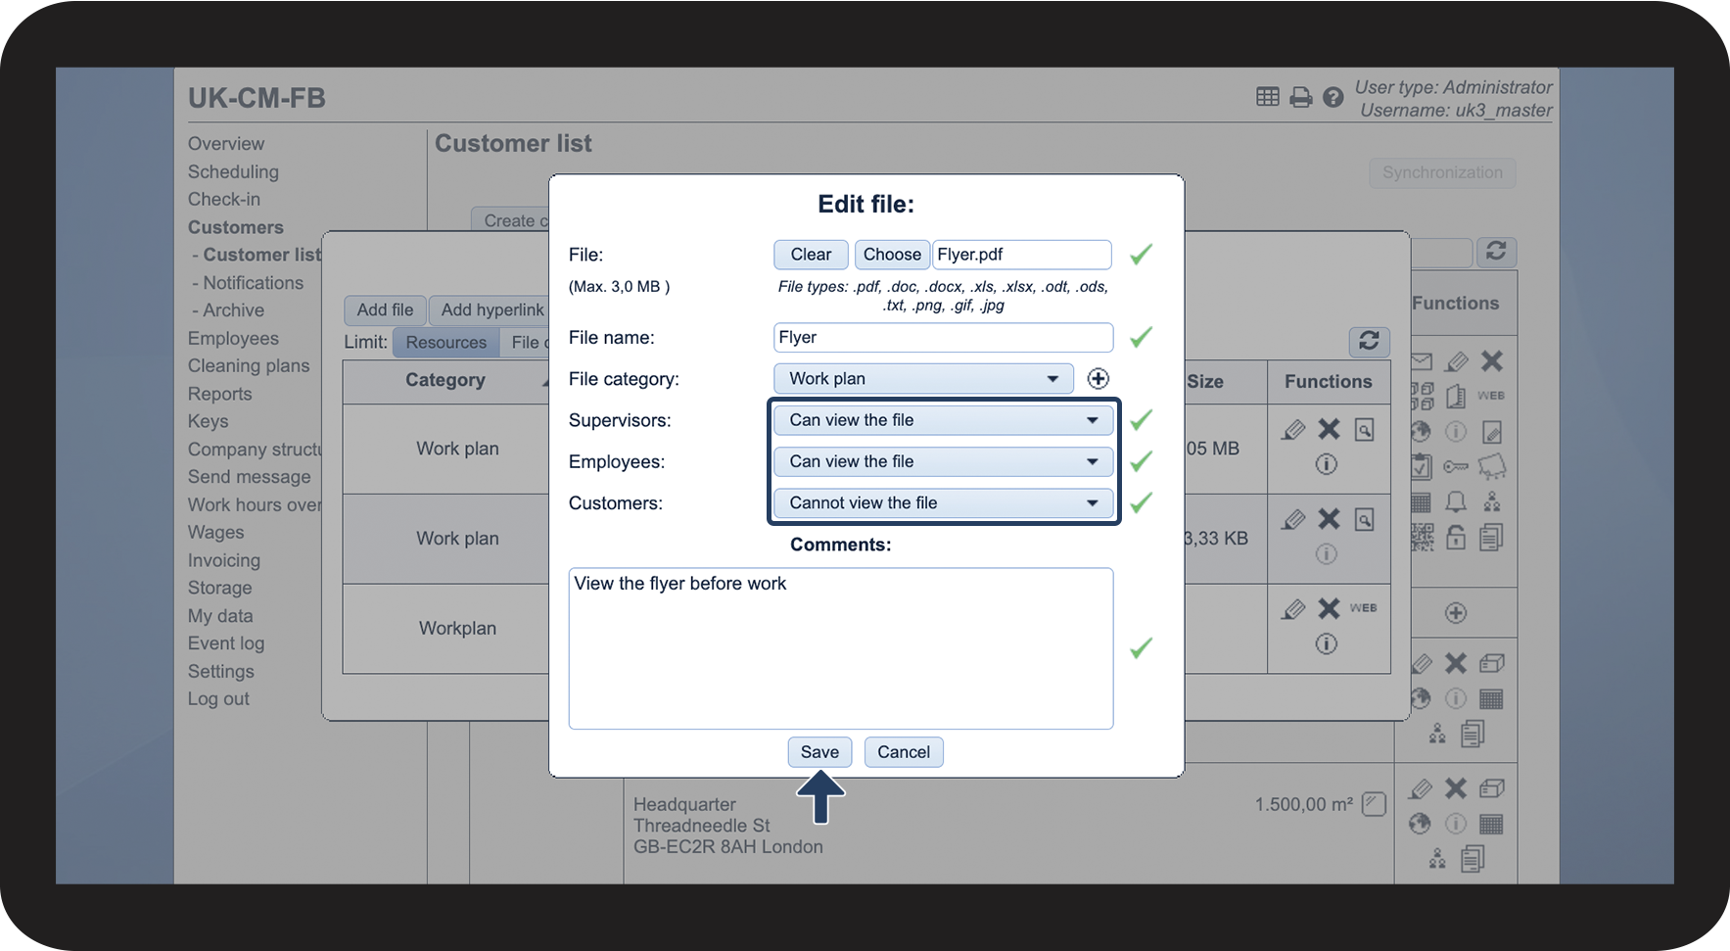
Task: Cancel the Edit file dialog
Action: (x=903, y=752)
